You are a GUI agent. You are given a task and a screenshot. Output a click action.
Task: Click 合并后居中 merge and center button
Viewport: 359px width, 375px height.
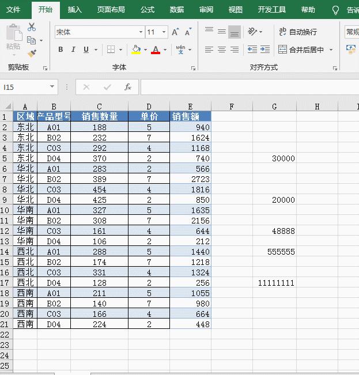click(301, 50)
